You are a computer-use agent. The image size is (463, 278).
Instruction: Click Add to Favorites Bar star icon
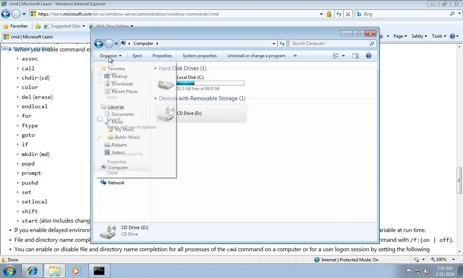[38, 26]
